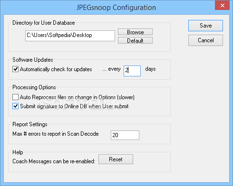Enable Auto Reprocess files checkbox

click(x=15, y=97)
